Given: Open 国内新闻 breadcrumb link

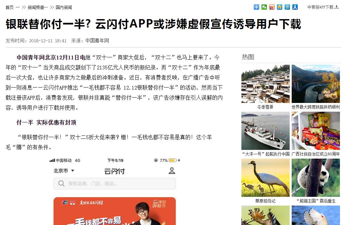Looking at the screenshot, I should pyautogui.click(x=64, y=7).
